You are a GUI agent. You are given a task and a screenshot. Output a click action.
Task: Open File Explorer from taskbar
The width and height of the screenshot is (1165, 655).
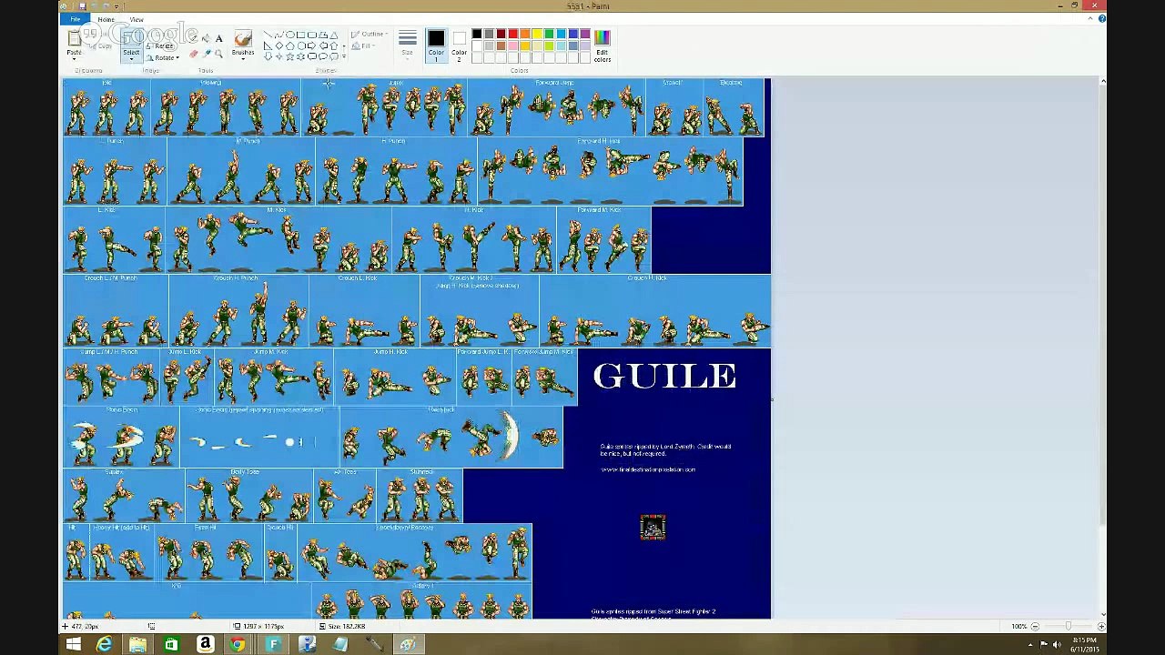click(x=137, y=644)
